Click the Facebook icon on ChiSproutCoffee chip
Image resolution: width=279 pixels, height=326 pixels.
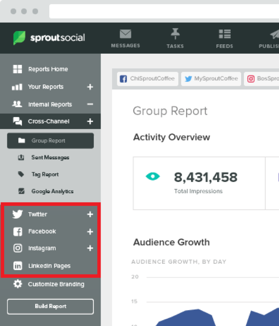click(x=123, y=79)
